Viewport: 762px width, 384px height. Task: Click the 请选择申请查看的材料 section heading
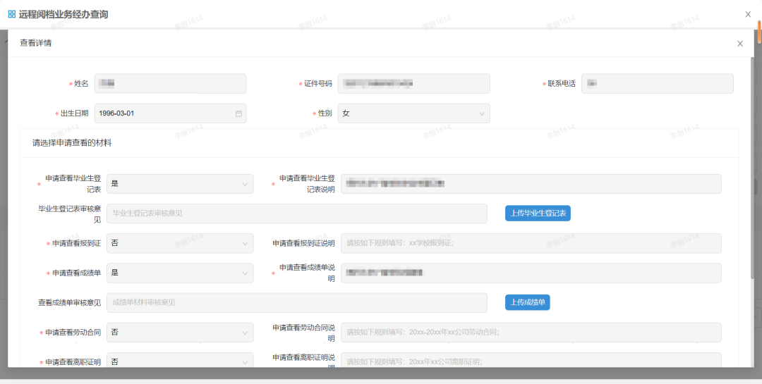click(72, 143)
